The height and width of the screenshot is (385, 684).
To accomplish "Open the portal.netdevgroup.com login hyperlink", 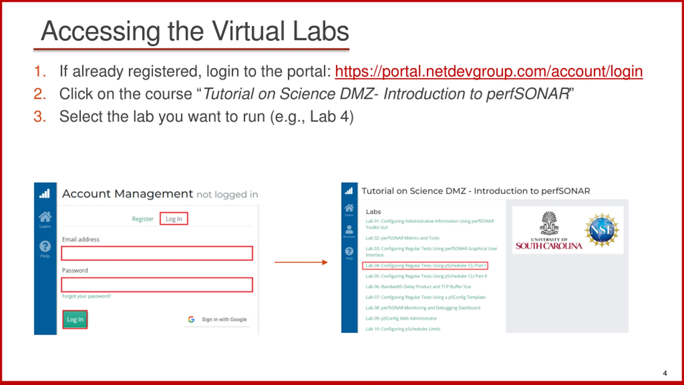I will [488, 72].
